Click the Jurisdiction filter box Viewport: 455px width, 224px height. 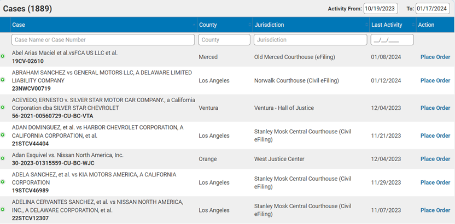click(x=310, y=40)
